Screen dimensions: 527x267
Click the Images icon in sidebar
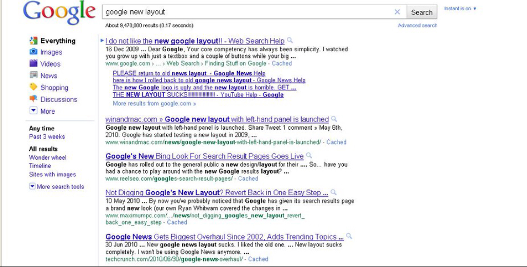(x=33, y=52)
